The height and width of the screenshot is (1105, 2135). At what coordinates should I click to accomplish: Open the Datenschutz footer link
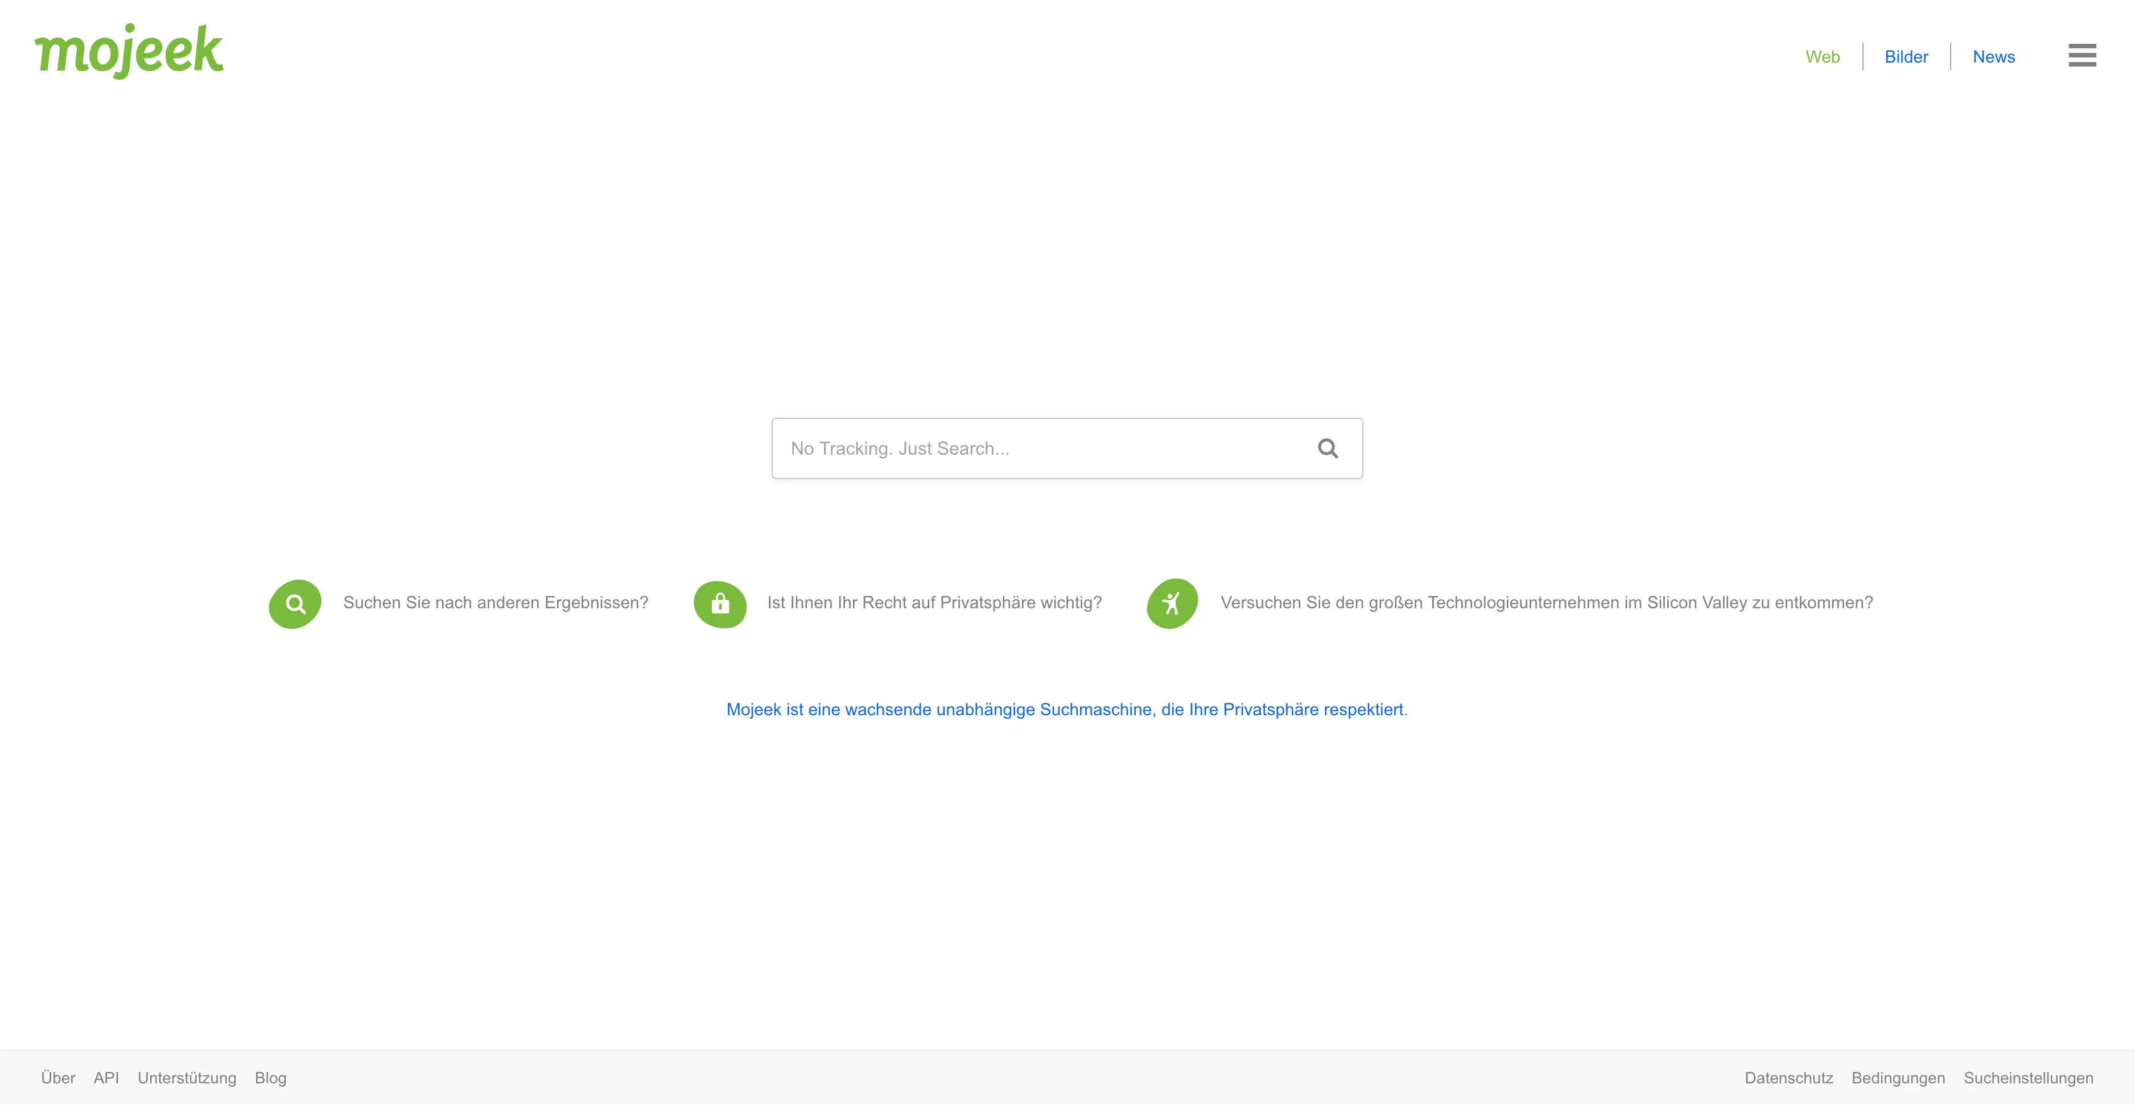coord(1788,1078)
